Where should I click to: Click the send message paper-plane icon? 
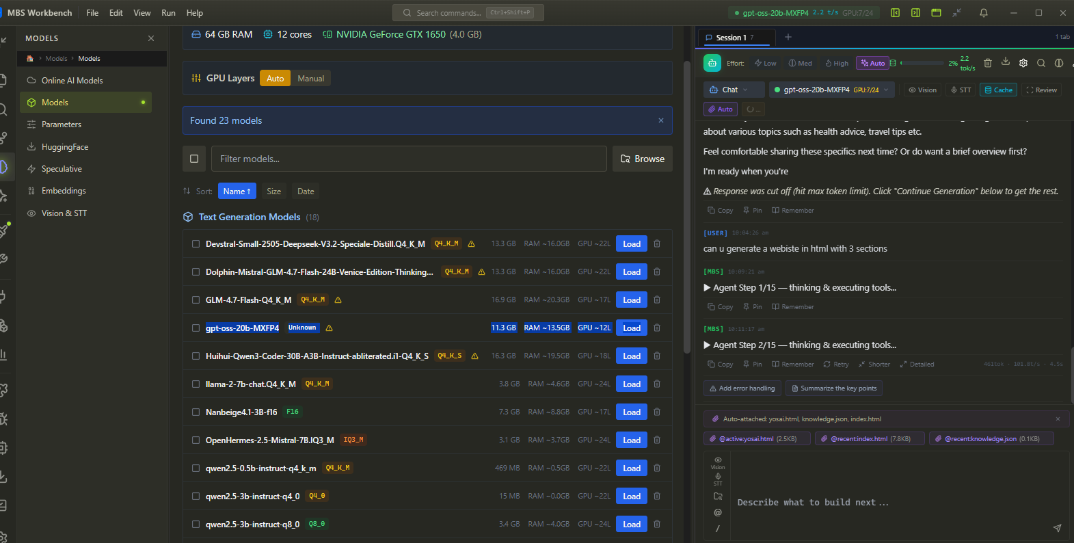pos(1057,528)
